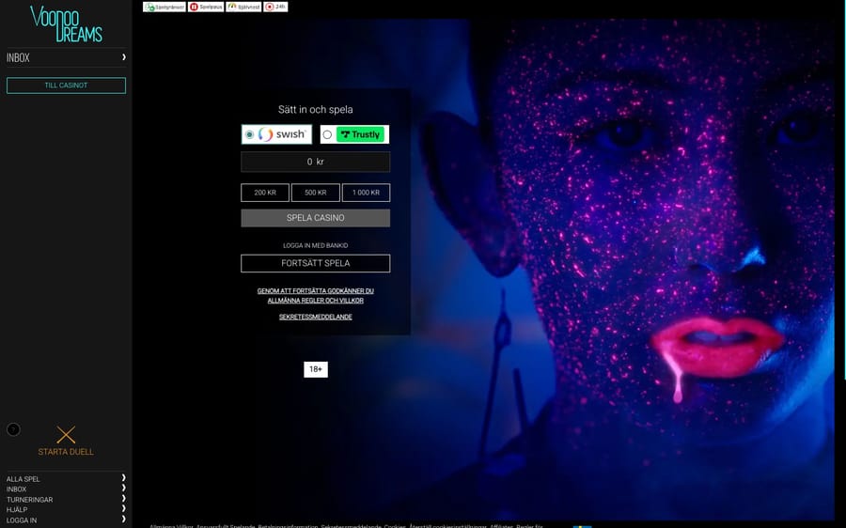846x528 pixels.
Task: Pick the 1 000 KR preset amount
Action: point(366,193)
